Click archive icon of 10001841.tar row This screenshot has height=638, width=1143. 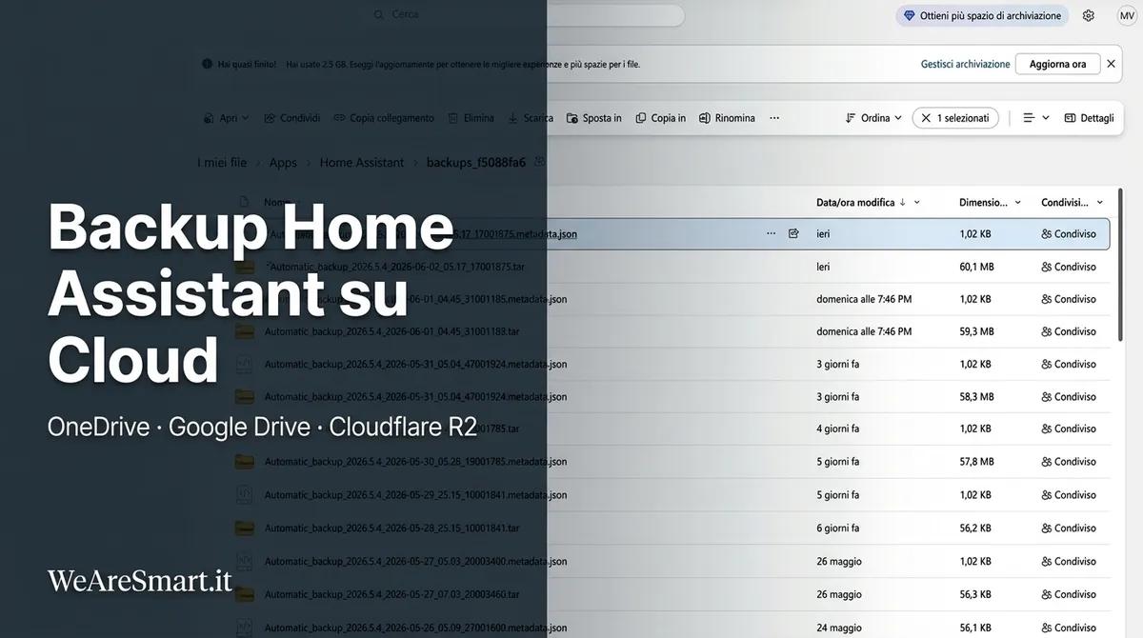(245, 528)
